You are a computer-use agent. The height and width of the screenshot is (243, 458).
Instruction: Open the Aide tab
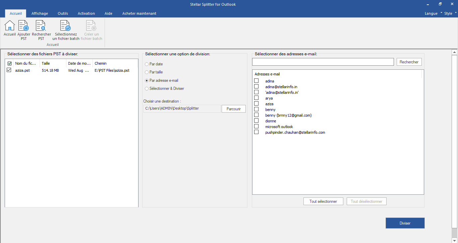coord(108,13)
